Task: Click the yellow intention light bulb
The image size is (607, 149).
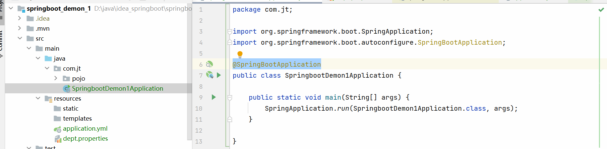Action: pyautogui.click(x=240, y=54)
